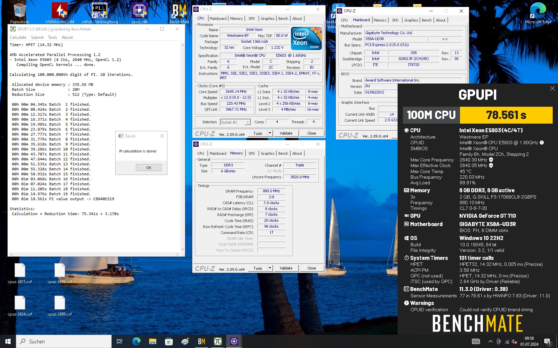The width and height of the screenshot is (558, 348).
Task: Open Microsoft Store from the taskbar
Action: (x=169, y=341)
